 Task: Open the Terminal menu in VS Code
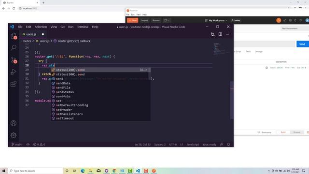83,27
